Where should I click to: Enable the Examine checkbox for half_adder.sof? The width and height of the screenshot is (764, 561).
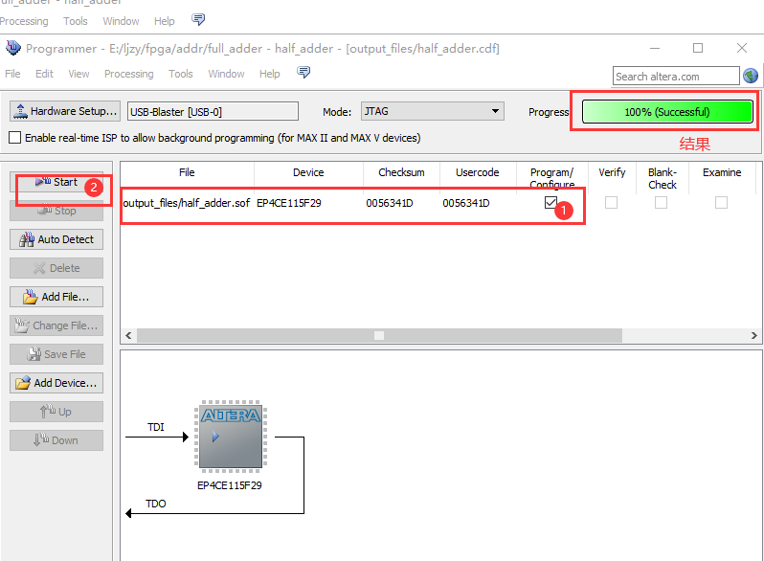click(x=721, y=202)
